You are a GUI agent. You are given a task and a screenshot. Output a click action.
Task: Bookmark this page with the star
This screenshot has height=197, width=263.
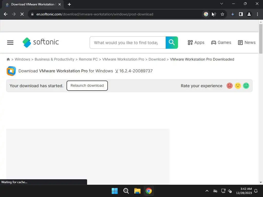pos(222,14)
